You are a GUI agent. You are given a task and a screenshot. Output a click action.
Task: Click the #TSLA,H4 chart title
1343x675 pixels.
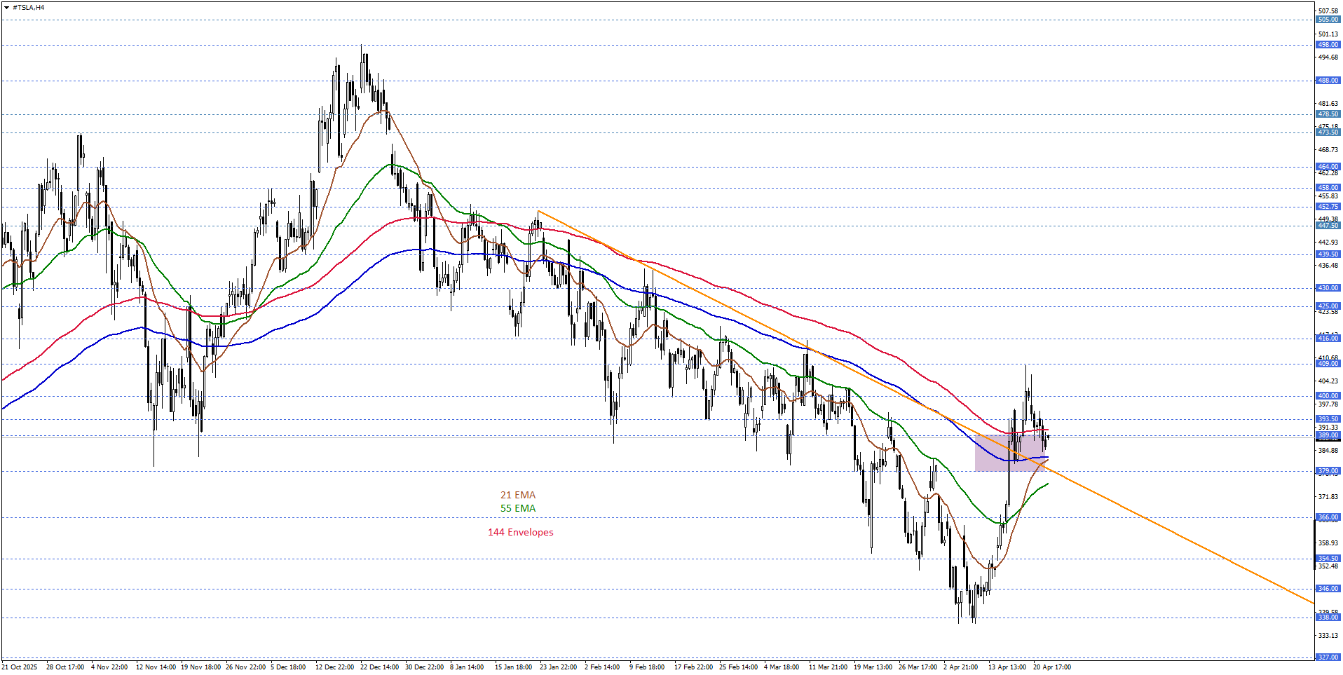click(x=28, y=8)
